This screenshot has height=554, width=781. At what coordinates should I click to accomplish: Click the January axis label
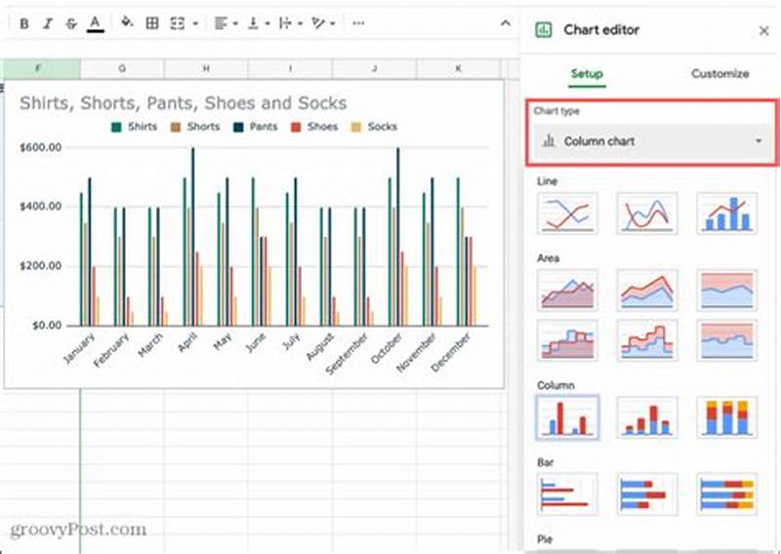click(x=79, y=348)
